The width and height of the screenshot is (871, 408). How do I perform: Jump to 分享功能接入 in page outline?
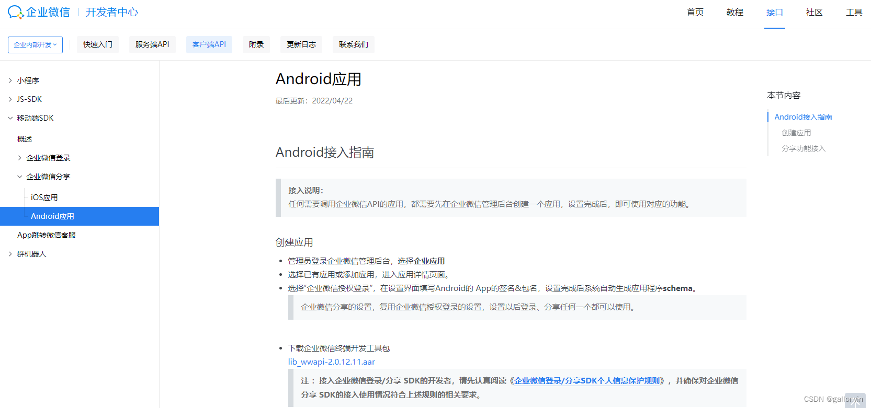[x=804, y=148]
